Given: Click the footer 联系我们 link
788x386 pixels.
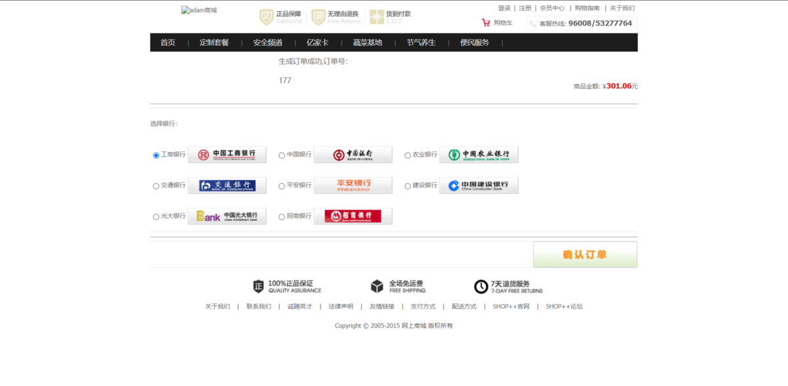Looking at the screenshot, I should click(x=259, y=307).
